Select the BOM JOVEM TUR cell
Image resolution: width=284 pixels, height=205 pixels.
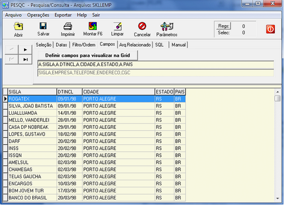click(32, 191)
